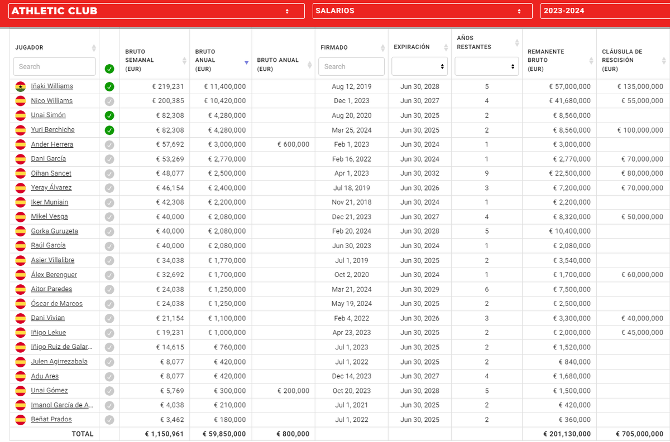Focus the Jugador search field
This screenshot has width=670, height=442.
click(x=55, y=66)
